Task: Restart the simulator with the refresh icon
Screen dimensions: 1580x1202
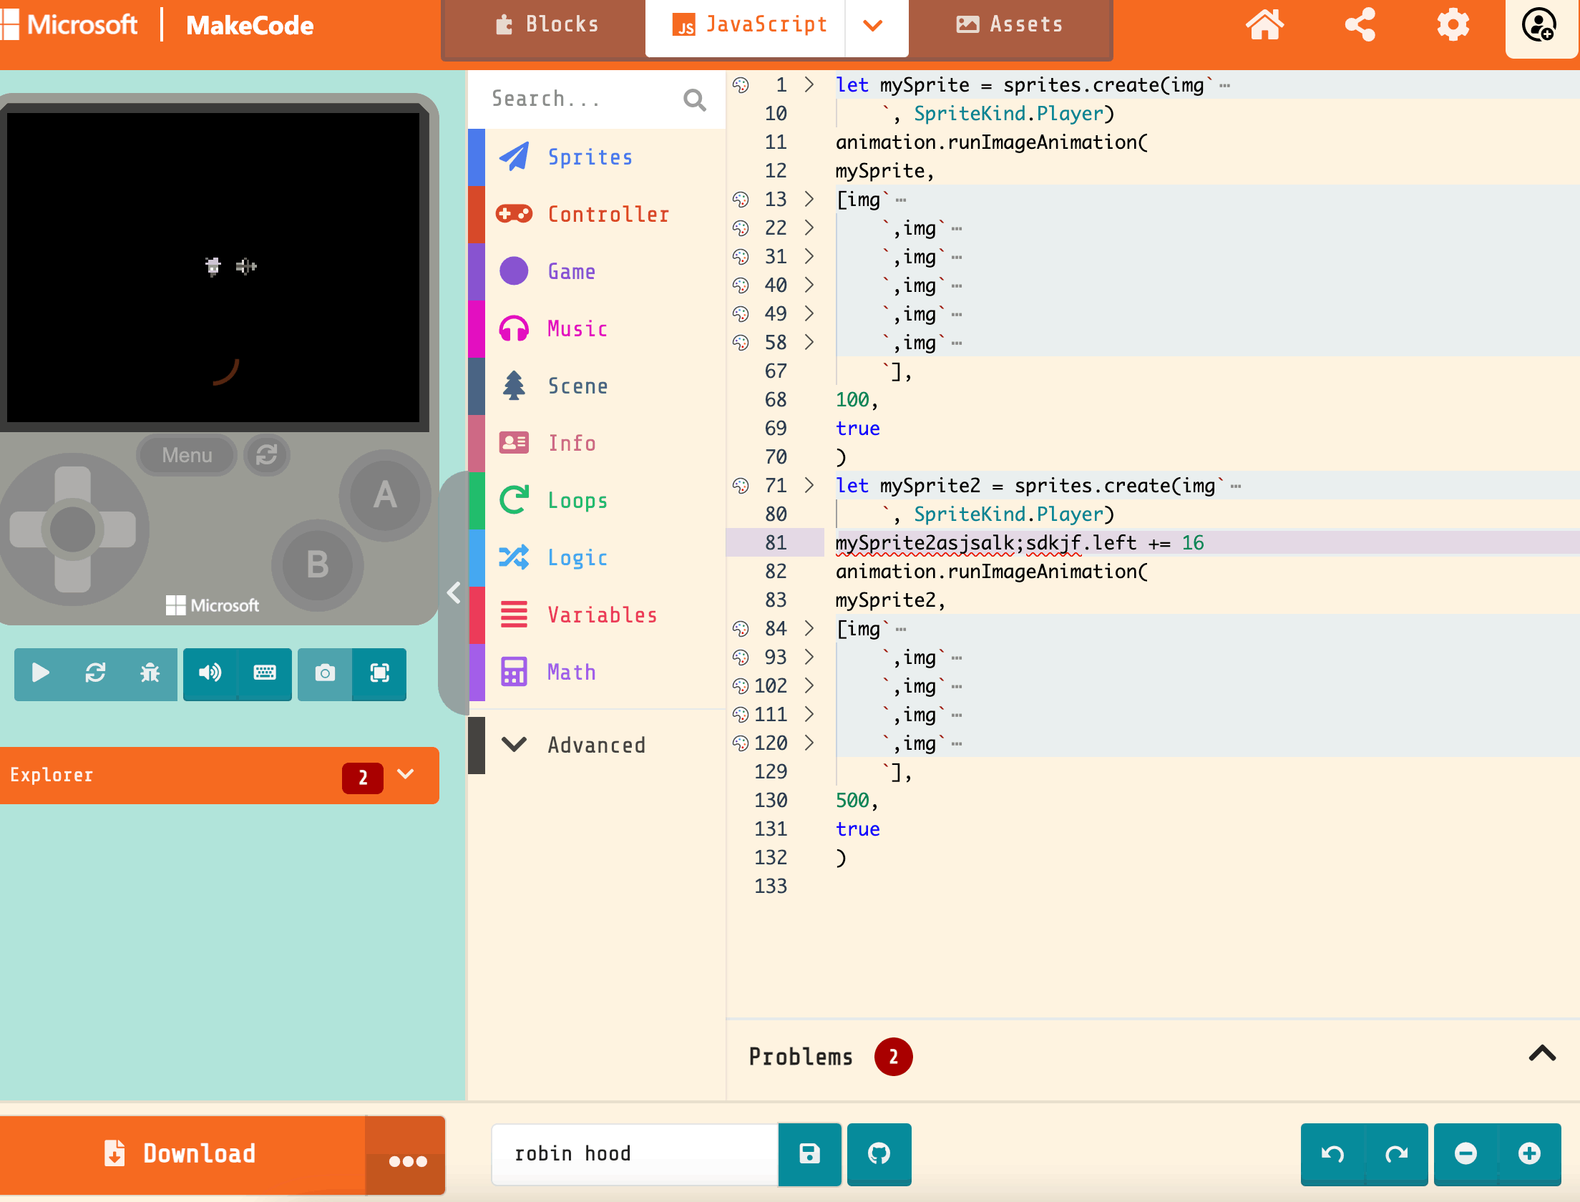Action: (95, 673)
